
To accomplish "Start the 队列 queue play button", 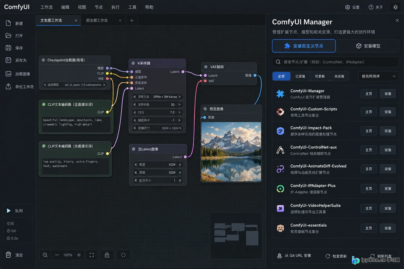I will click(9, 211).
